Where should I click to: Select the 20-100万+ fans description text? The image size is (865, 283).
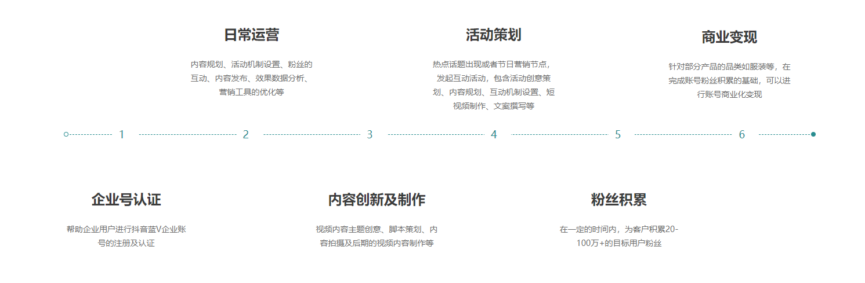(618, 236)
